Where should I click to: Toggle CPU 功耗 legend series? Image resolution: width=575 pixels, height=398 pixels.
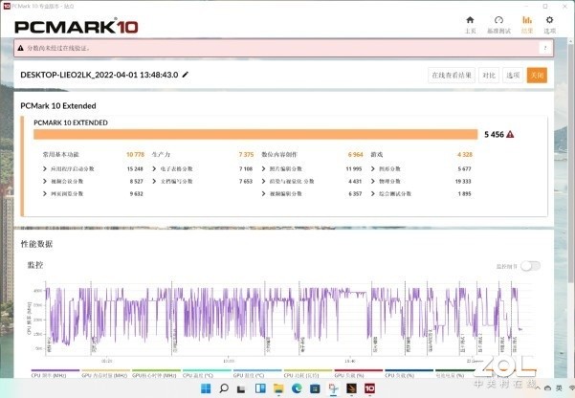pos(308,374)
